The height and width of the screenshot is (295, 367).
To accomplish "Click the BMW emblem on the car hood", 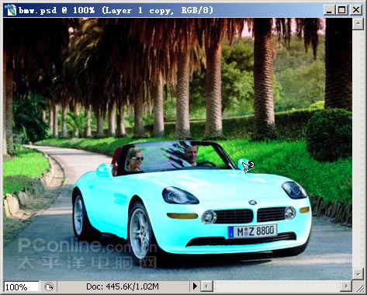I will pyautogui.click(x=252, y=202).
